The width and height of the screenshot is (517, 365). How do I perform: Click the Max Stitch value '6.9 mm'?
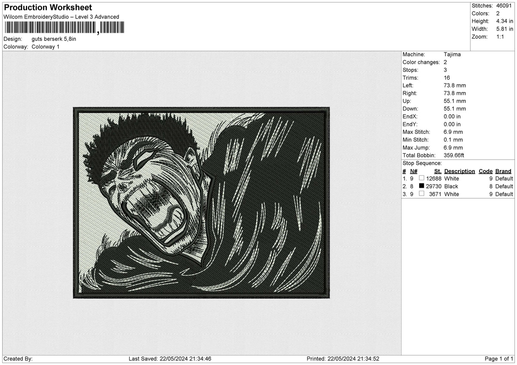coord(453,132)
